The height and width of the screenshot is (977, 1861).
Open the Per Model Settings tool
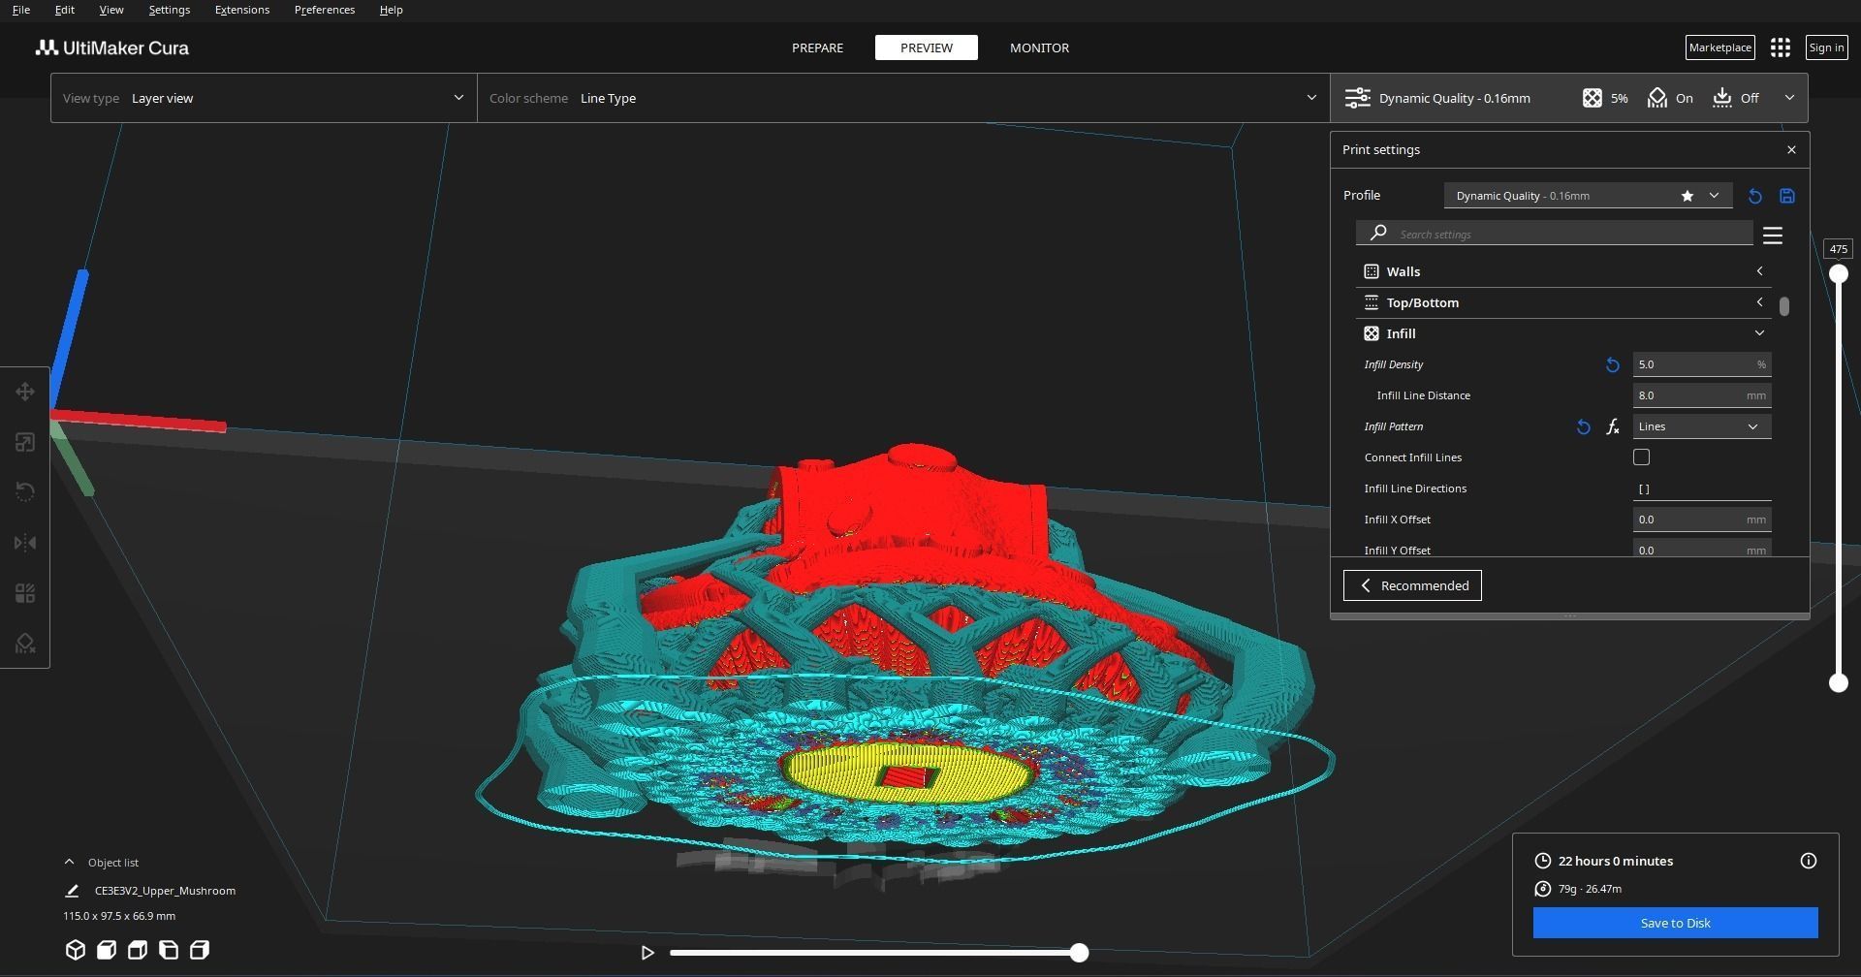pos(25,593)
